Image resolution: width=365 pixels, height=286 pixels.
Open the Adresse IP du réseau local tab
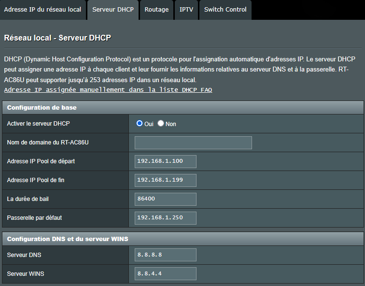pos(42,10)
